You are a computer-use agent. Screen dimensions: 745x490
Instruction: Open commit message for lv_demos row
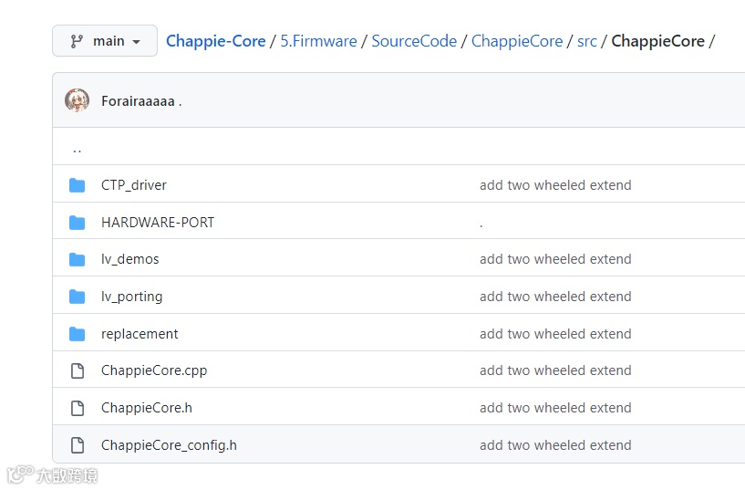point(555,259)
